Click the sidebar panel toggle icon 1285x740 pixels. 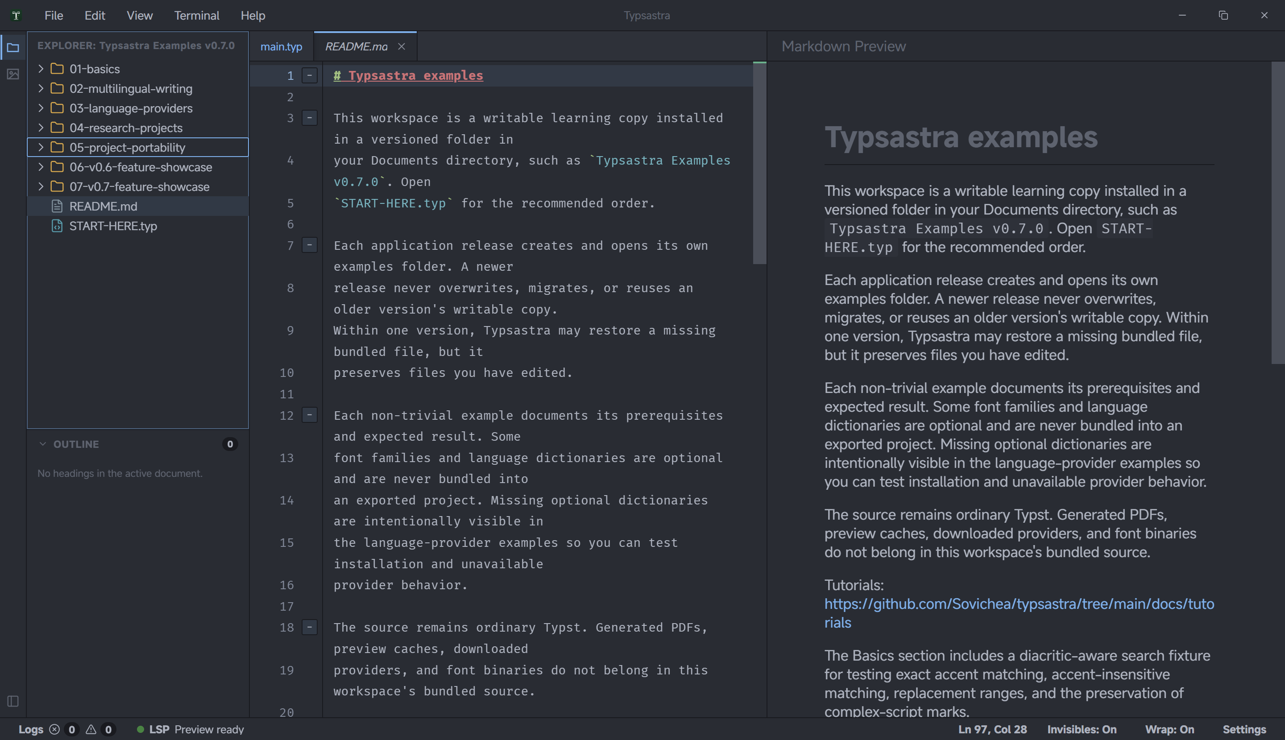(13, 701)
